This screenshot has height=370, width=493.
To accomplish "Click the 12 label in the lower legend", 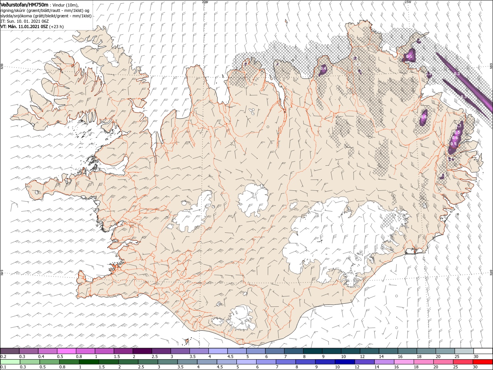I will [x=357, y=367].
